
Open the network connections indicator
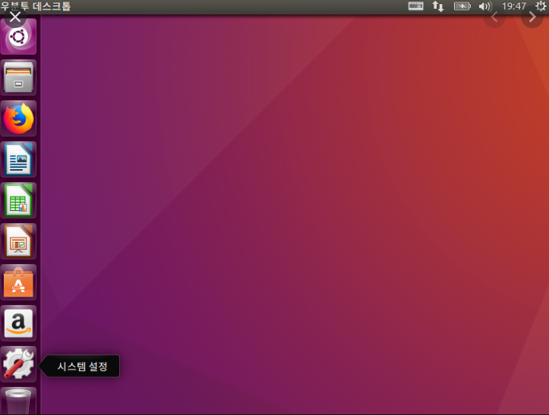click(438, 6)
